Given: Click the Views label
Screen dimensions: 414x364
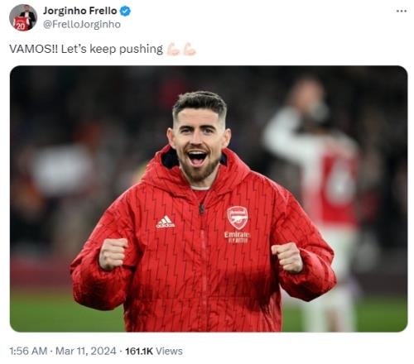Looking at the screenshot, I should coord(169,351).
